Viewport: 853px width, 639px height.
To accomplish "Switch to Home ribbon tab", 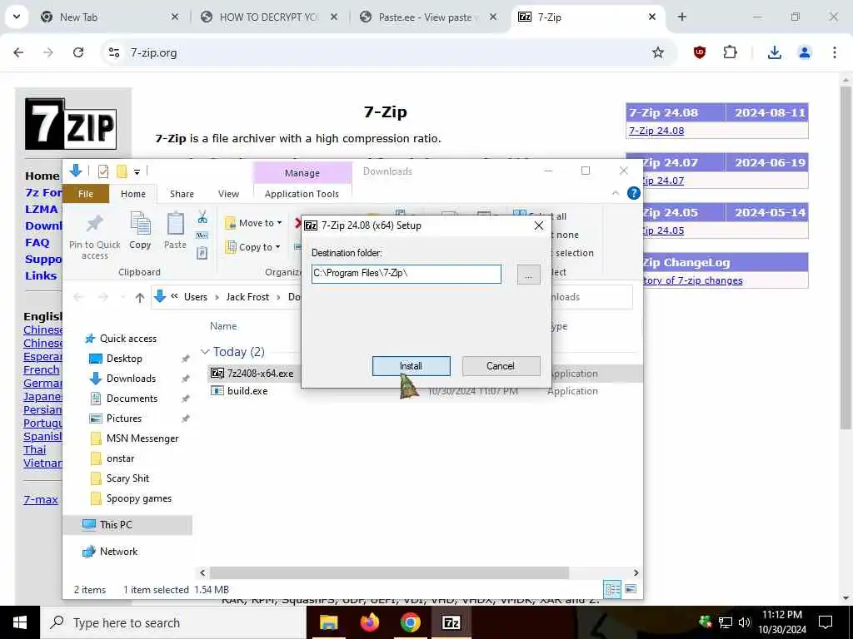I will (132, 194).
